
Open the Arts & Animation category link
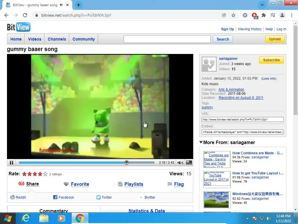click(231, 89)
